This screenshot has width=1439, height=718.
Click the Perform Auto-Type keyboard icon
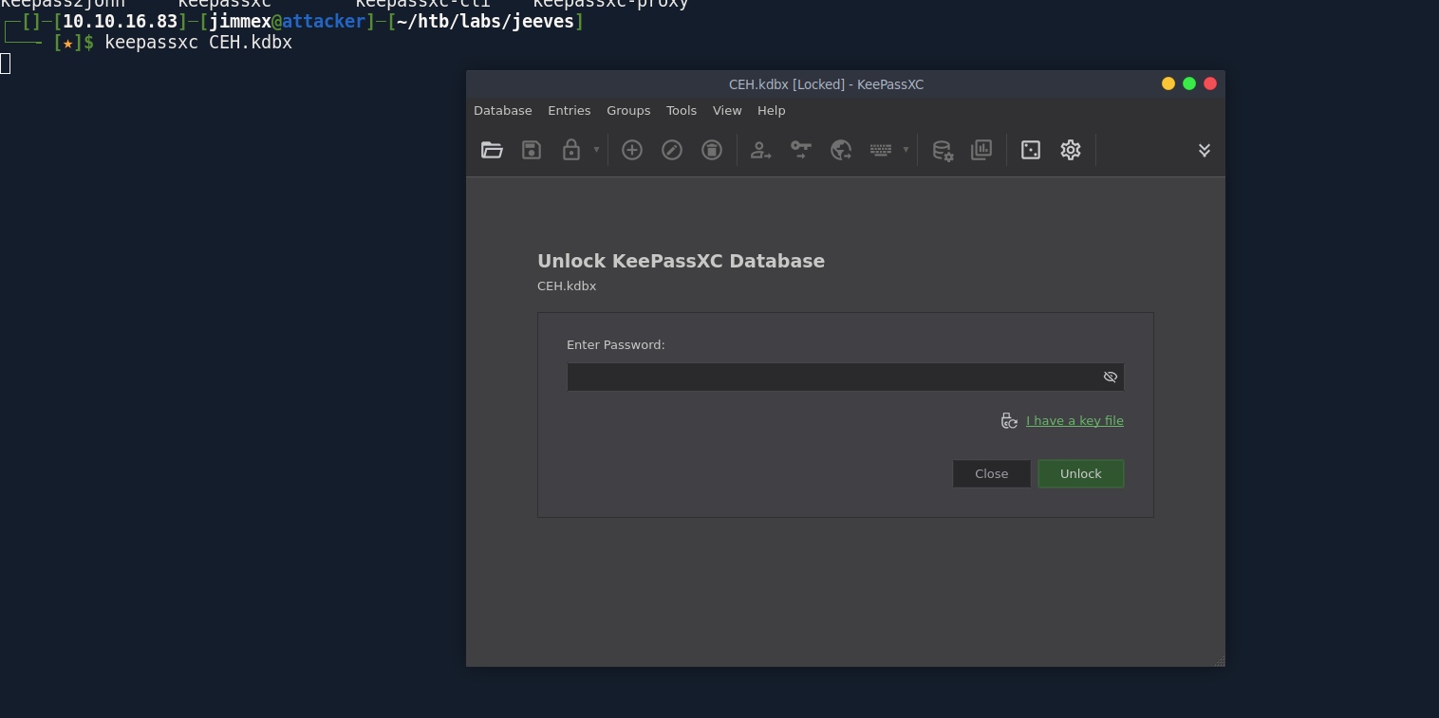coord(881,150)
